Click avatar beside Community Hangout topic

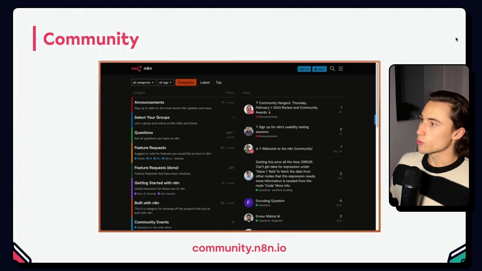tap(249, 110)
